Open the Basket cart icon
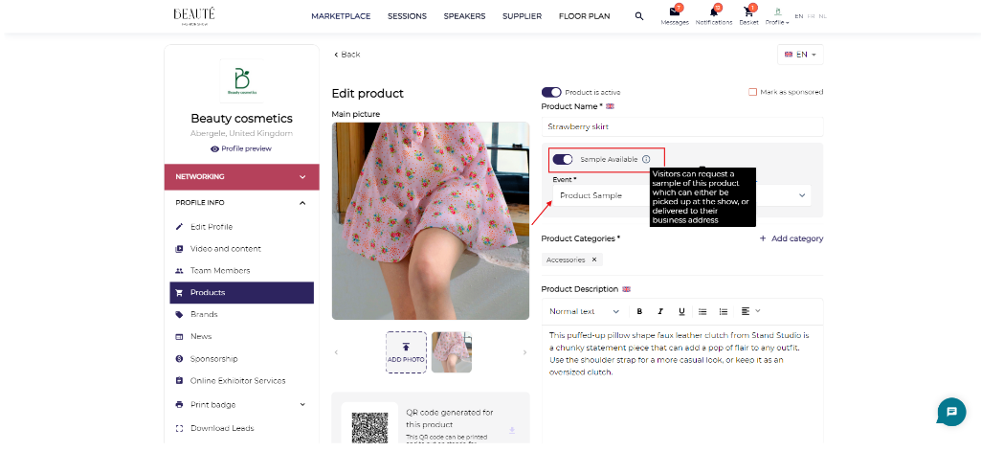 [x=748, y=11]
